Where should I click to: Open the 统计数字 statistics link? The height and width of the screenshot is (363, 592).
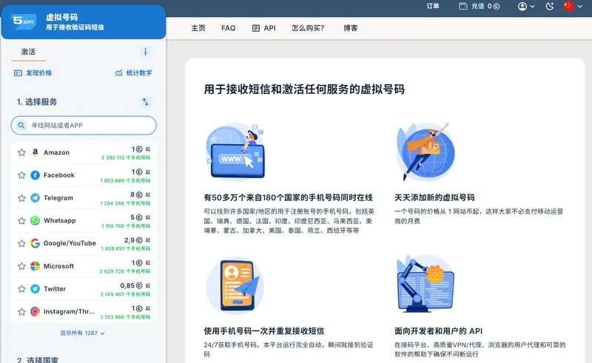133,73
